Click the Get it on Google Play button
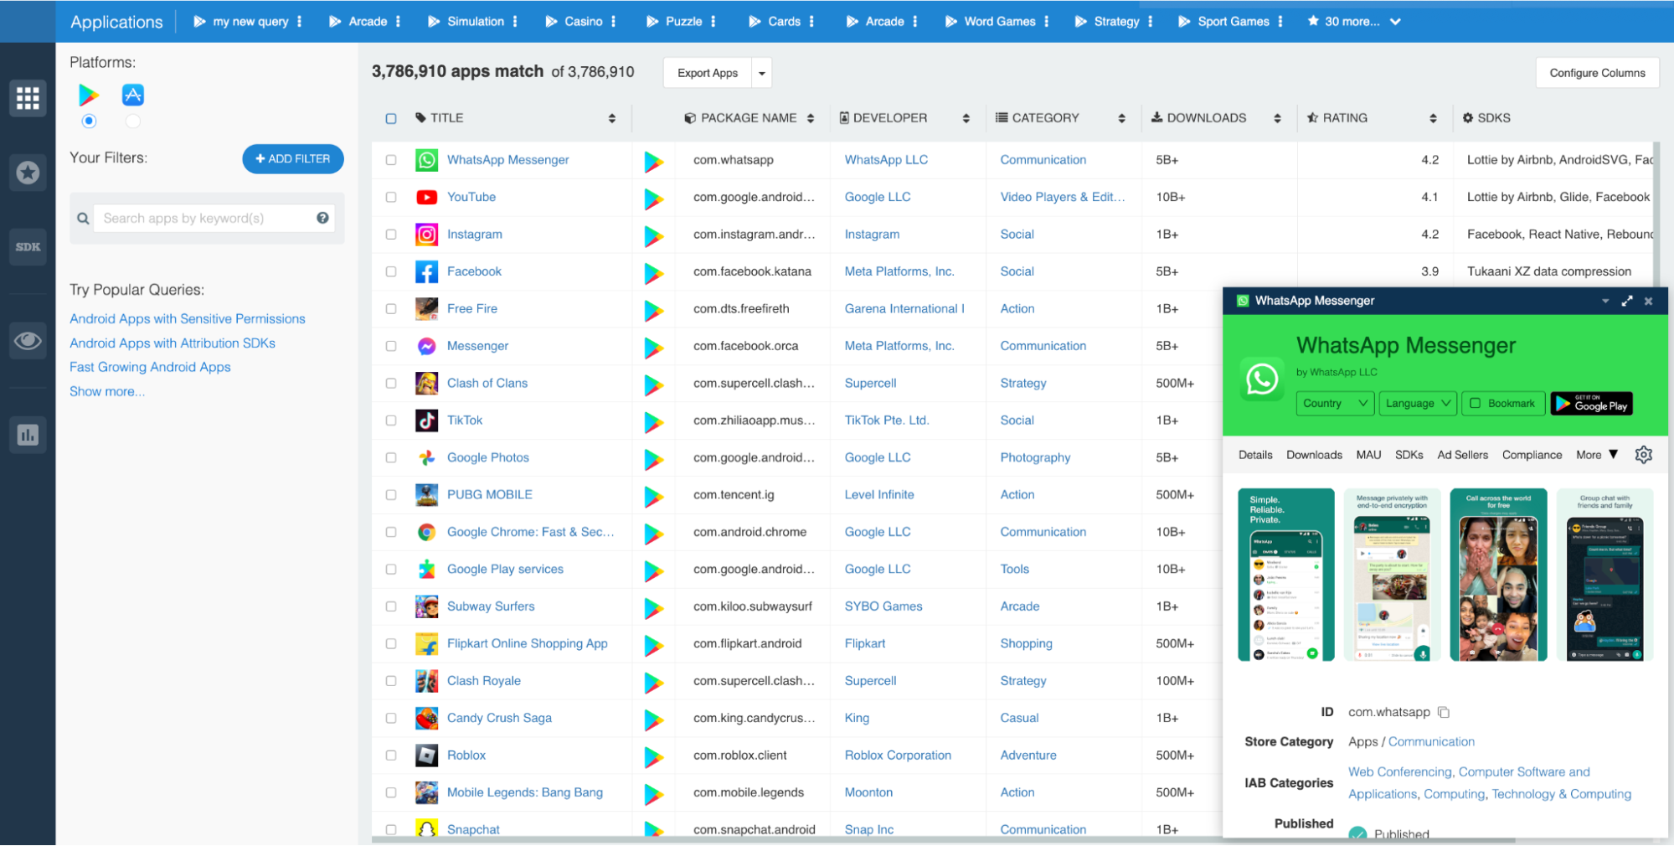This screenshot has height=846, width=1674. 1591,404
